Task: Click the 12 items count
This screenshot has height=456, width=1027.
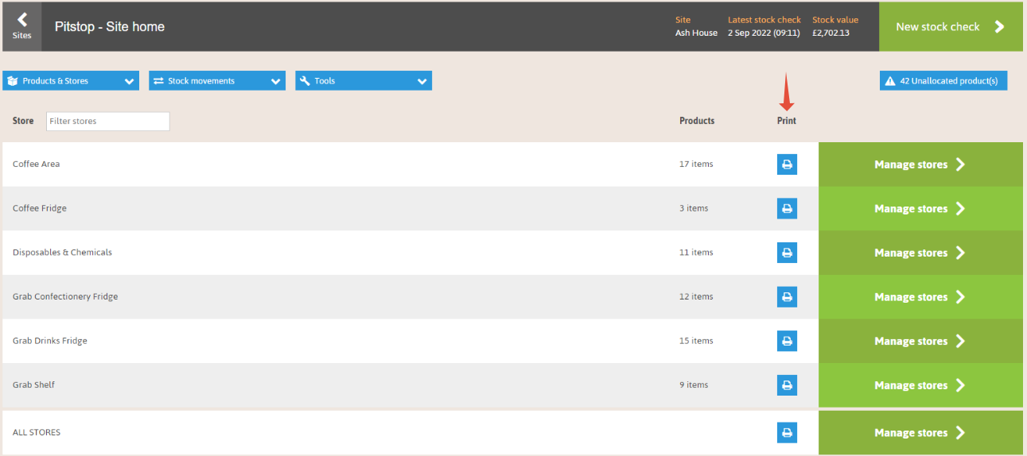Action: (696, 296)
